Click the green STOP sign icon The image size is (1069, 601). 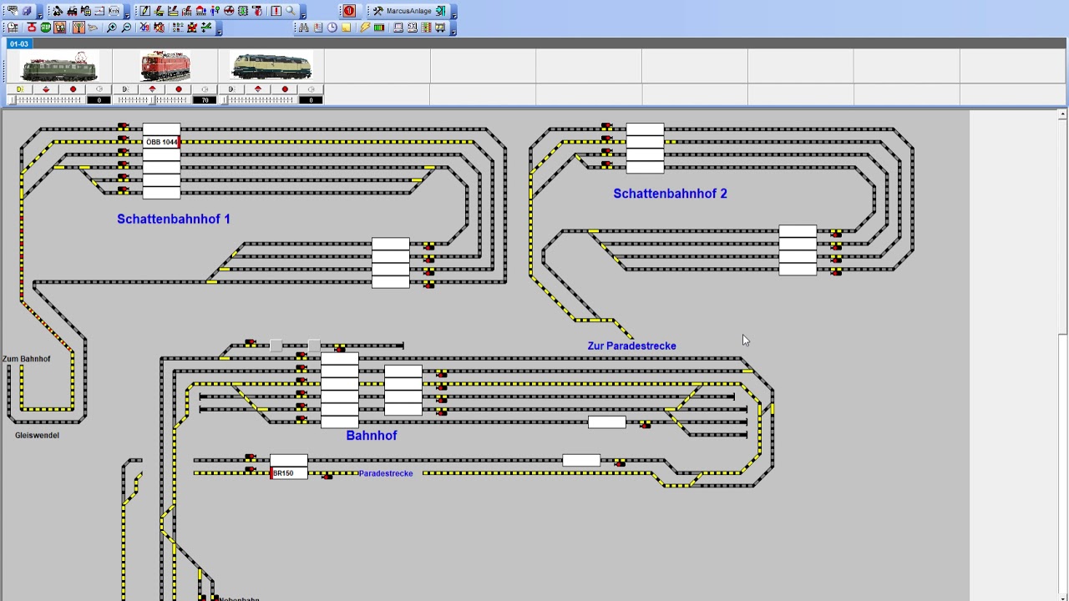click(x=45, y=28)
